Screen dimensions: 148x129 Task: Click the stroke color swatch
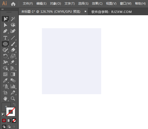(x=11, y=112)
